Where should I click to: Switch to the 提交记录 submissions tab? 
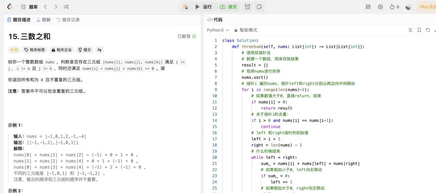coord(68,20)
